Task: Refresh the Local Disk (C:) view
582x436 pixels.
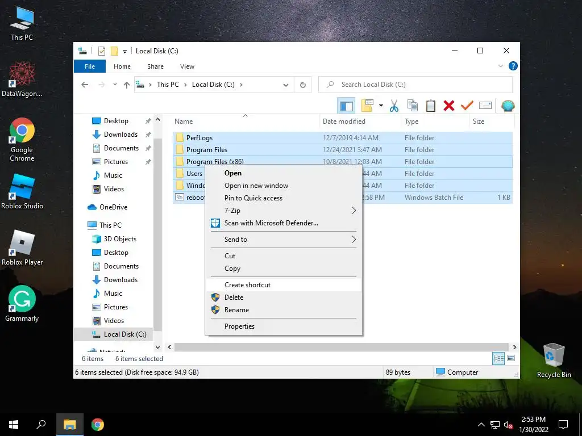Action: [303, 85]
